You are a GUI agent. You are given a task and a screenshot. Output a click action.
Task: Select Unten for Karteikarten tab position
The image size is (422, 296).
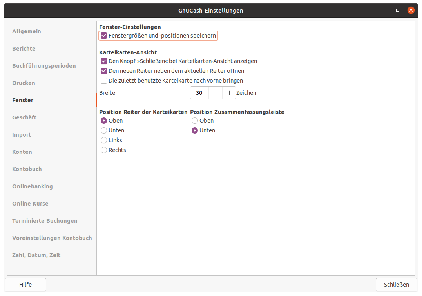tap(104, 130)
